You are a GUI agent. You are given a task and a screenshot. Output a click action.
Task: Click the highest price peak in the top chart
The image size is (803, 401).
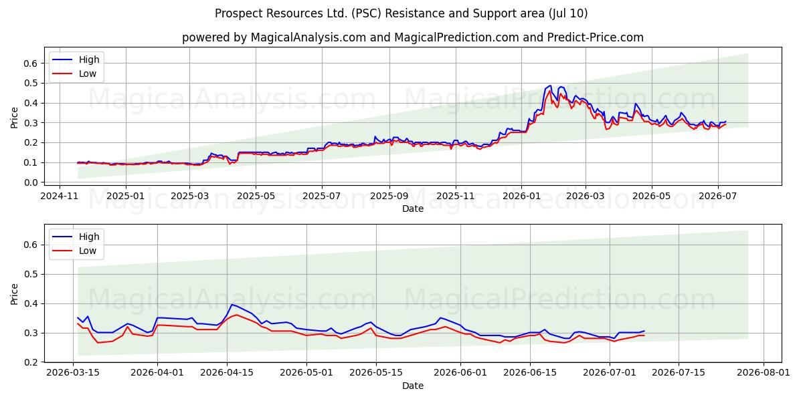coord(550,86)
